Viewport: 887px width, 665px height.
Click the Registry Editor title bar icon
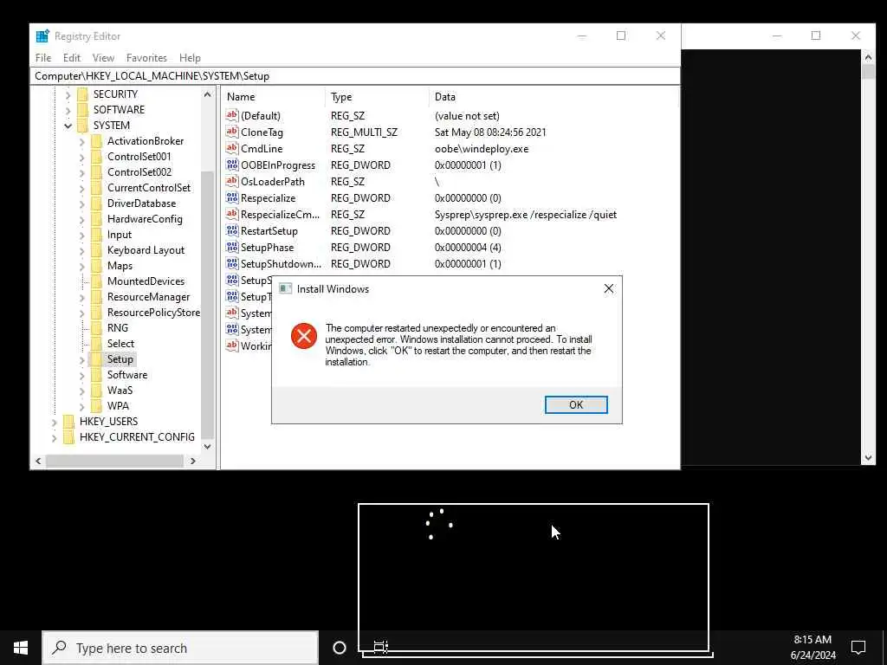pyautogui.click(x=42, y=36)
